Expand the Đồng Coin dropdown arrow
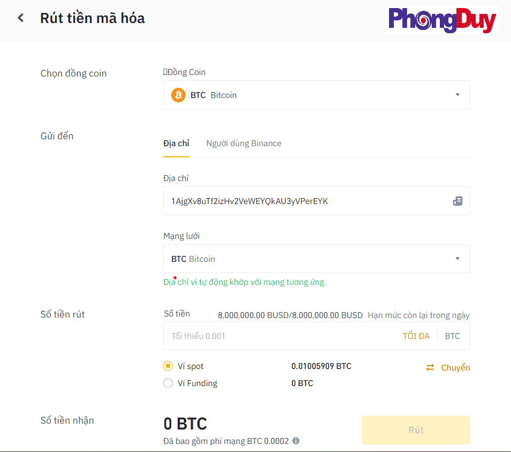This screenshot has height=452, width=511. tap(457, 95)
